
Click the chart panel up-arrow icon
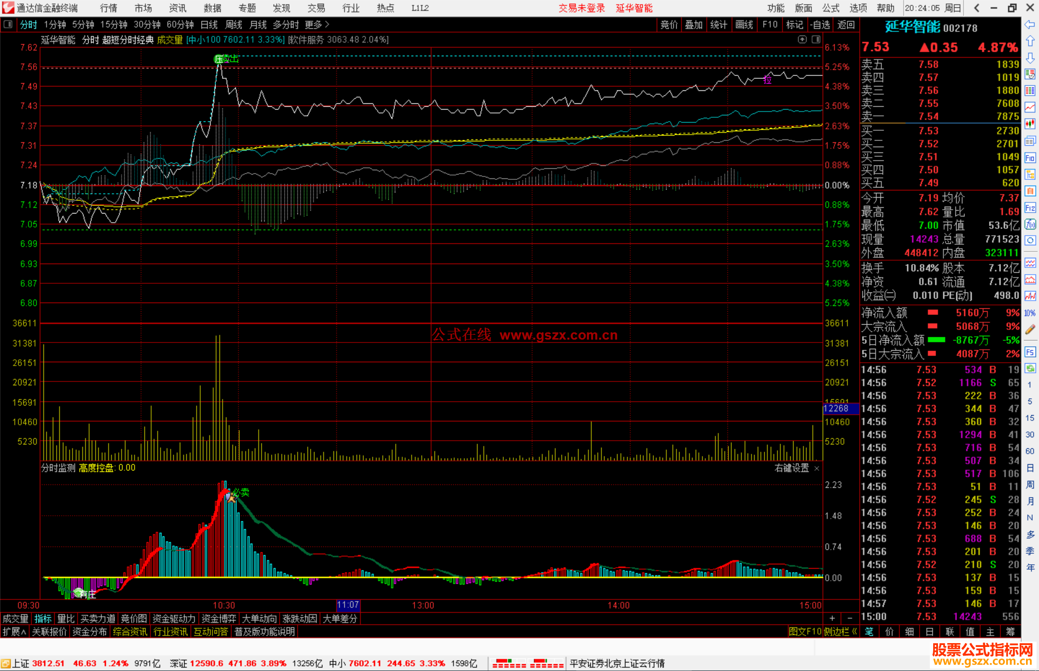[802, 39]
